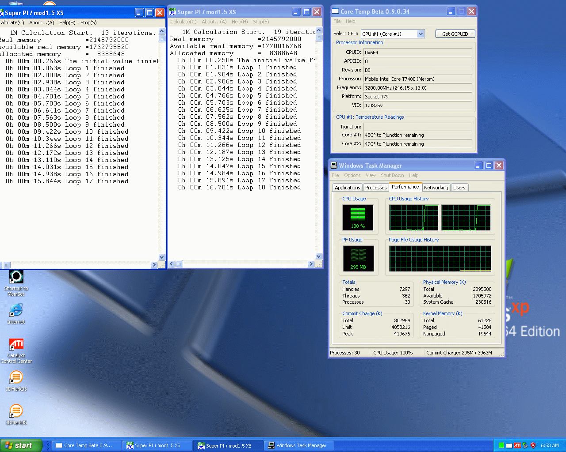Open the Shortcut to MemSet
The image size is (566, 452).
click(16, 277)
